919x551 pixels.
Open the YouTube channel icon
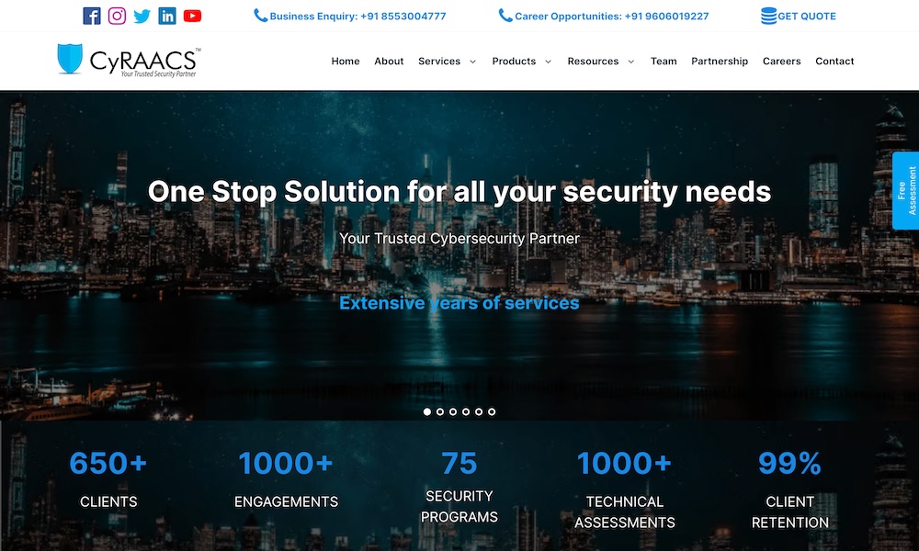192,16
